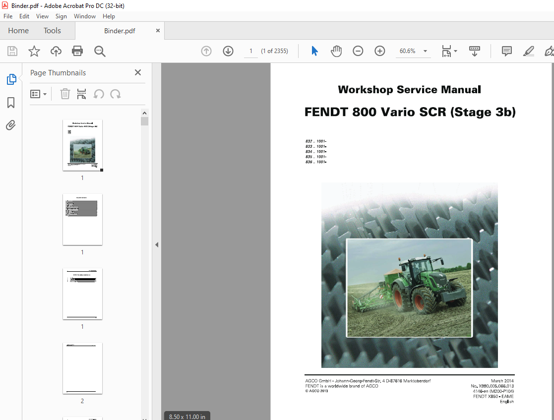Zoom out with the minus button
Screen dimensions: 554x420
358,51
